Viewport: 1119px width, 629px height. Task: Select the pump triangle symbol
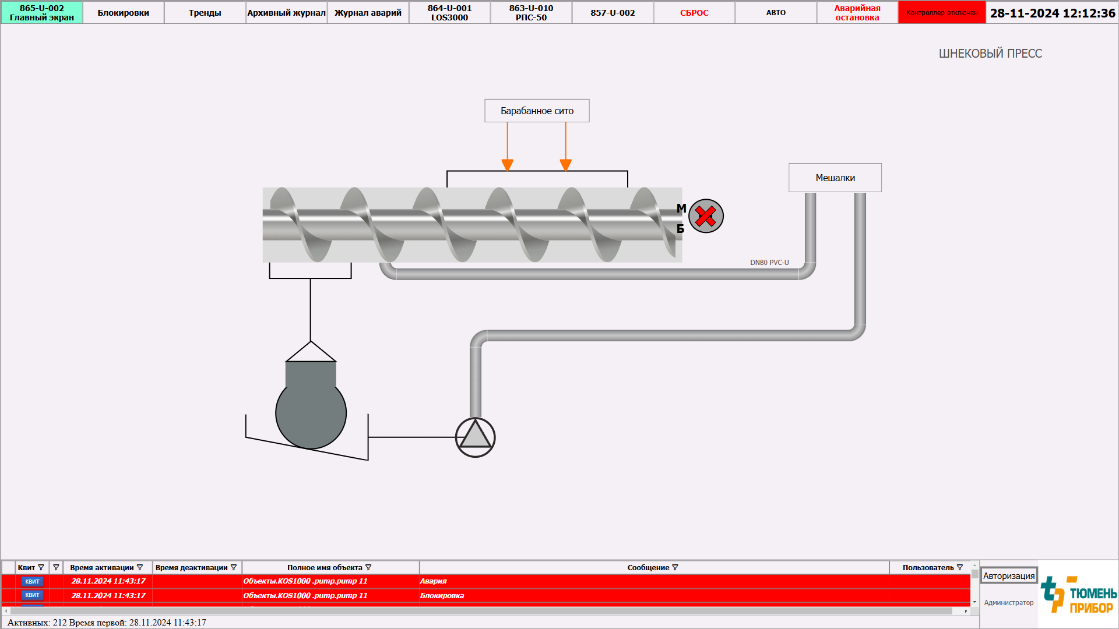(x=475, y=437)
